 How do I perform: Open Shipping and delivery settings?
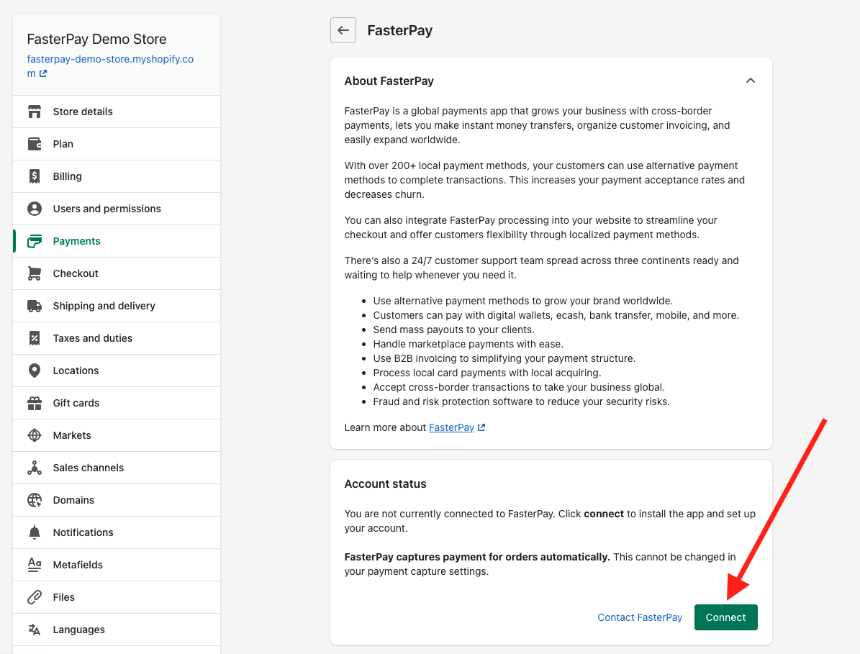117,306
